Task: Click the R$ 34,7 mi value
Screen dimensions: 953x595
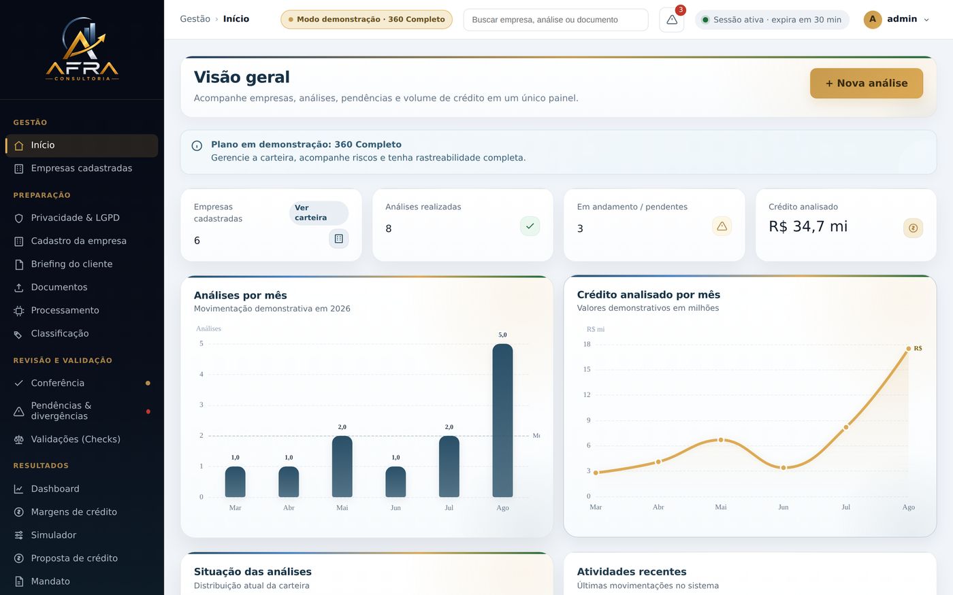Action: (808, 226)
